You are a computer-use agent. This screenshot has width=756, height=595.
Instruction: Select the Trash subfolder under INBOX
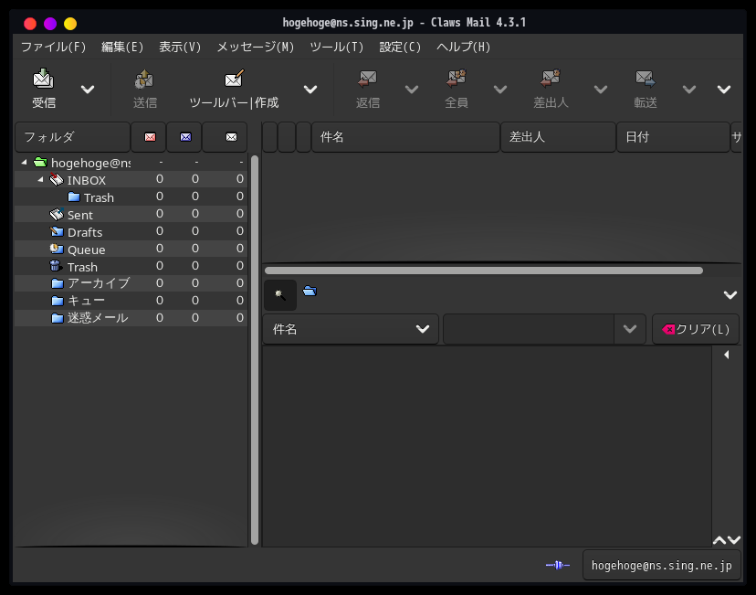click(131, 197)
